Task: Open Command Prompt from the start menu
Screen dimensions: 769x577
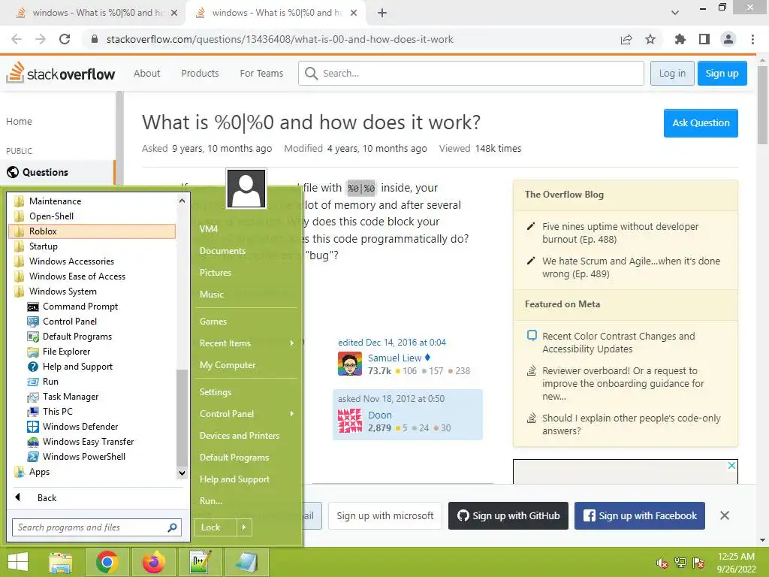Action: tap(80, 307)
